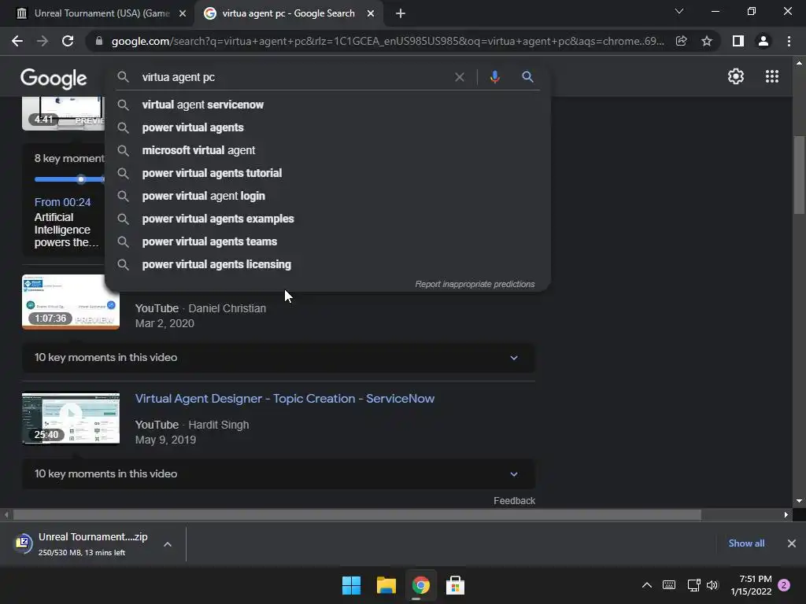
Task: Open the tab search dropdown
Action: click(679, 11)
